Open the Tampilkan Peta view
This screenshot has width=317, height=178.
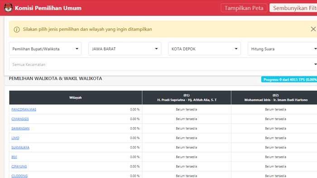click(x=244, y=8)
